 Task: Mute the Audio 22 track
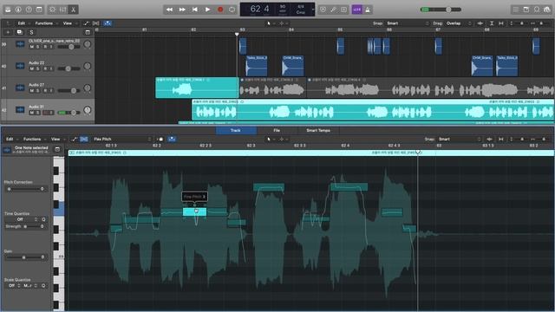point(31,68)
